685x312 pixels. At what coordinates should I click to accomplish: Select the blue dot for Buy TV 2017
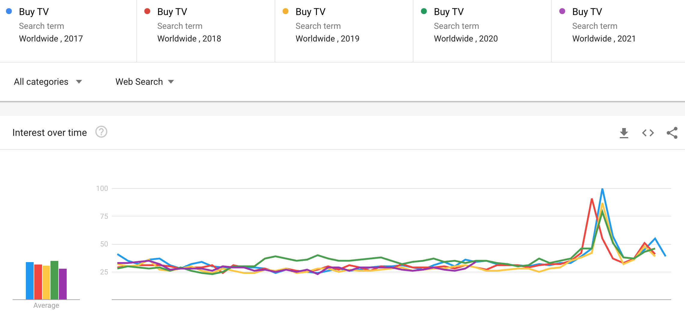pyautogui.click(x=9, y=11)
